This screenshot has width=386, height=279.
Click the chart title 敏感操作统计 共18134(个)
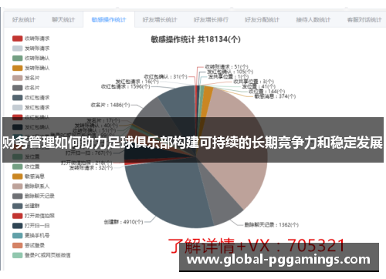[x=195, y=39]
